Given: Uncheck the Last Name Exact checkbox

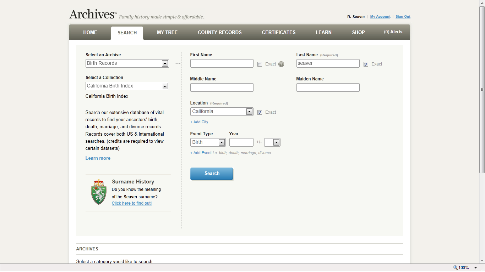Looking at the screenshot, I should [x=366, y=64].
